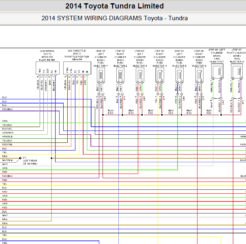Screen dimensions: 246x244
Task: Click the Fuel Injector 3 coil symbol
Action: coord(140,75)
